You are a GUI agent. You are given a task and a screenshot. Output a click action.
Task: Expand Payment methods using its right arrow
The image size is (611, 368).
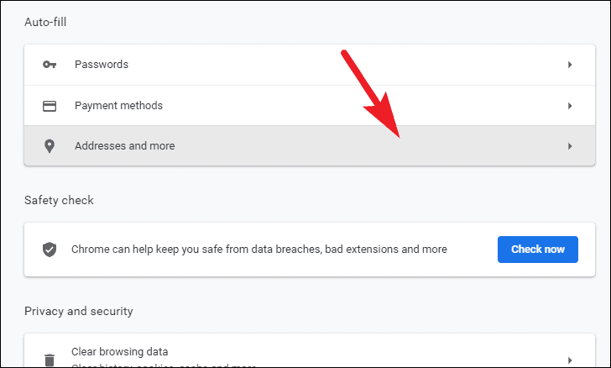point(570,106)
